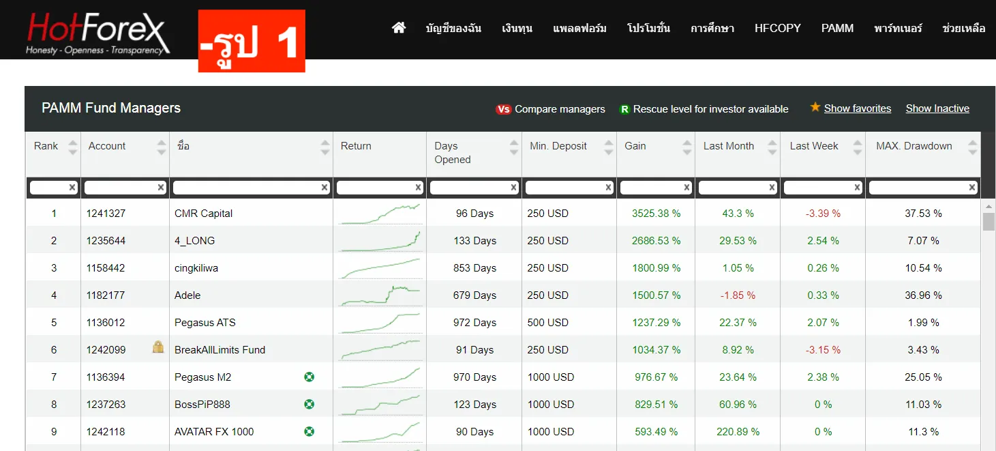Viewport: 996px width, 451px height.
Task: Open the Adele manager name
Action: 187,295
